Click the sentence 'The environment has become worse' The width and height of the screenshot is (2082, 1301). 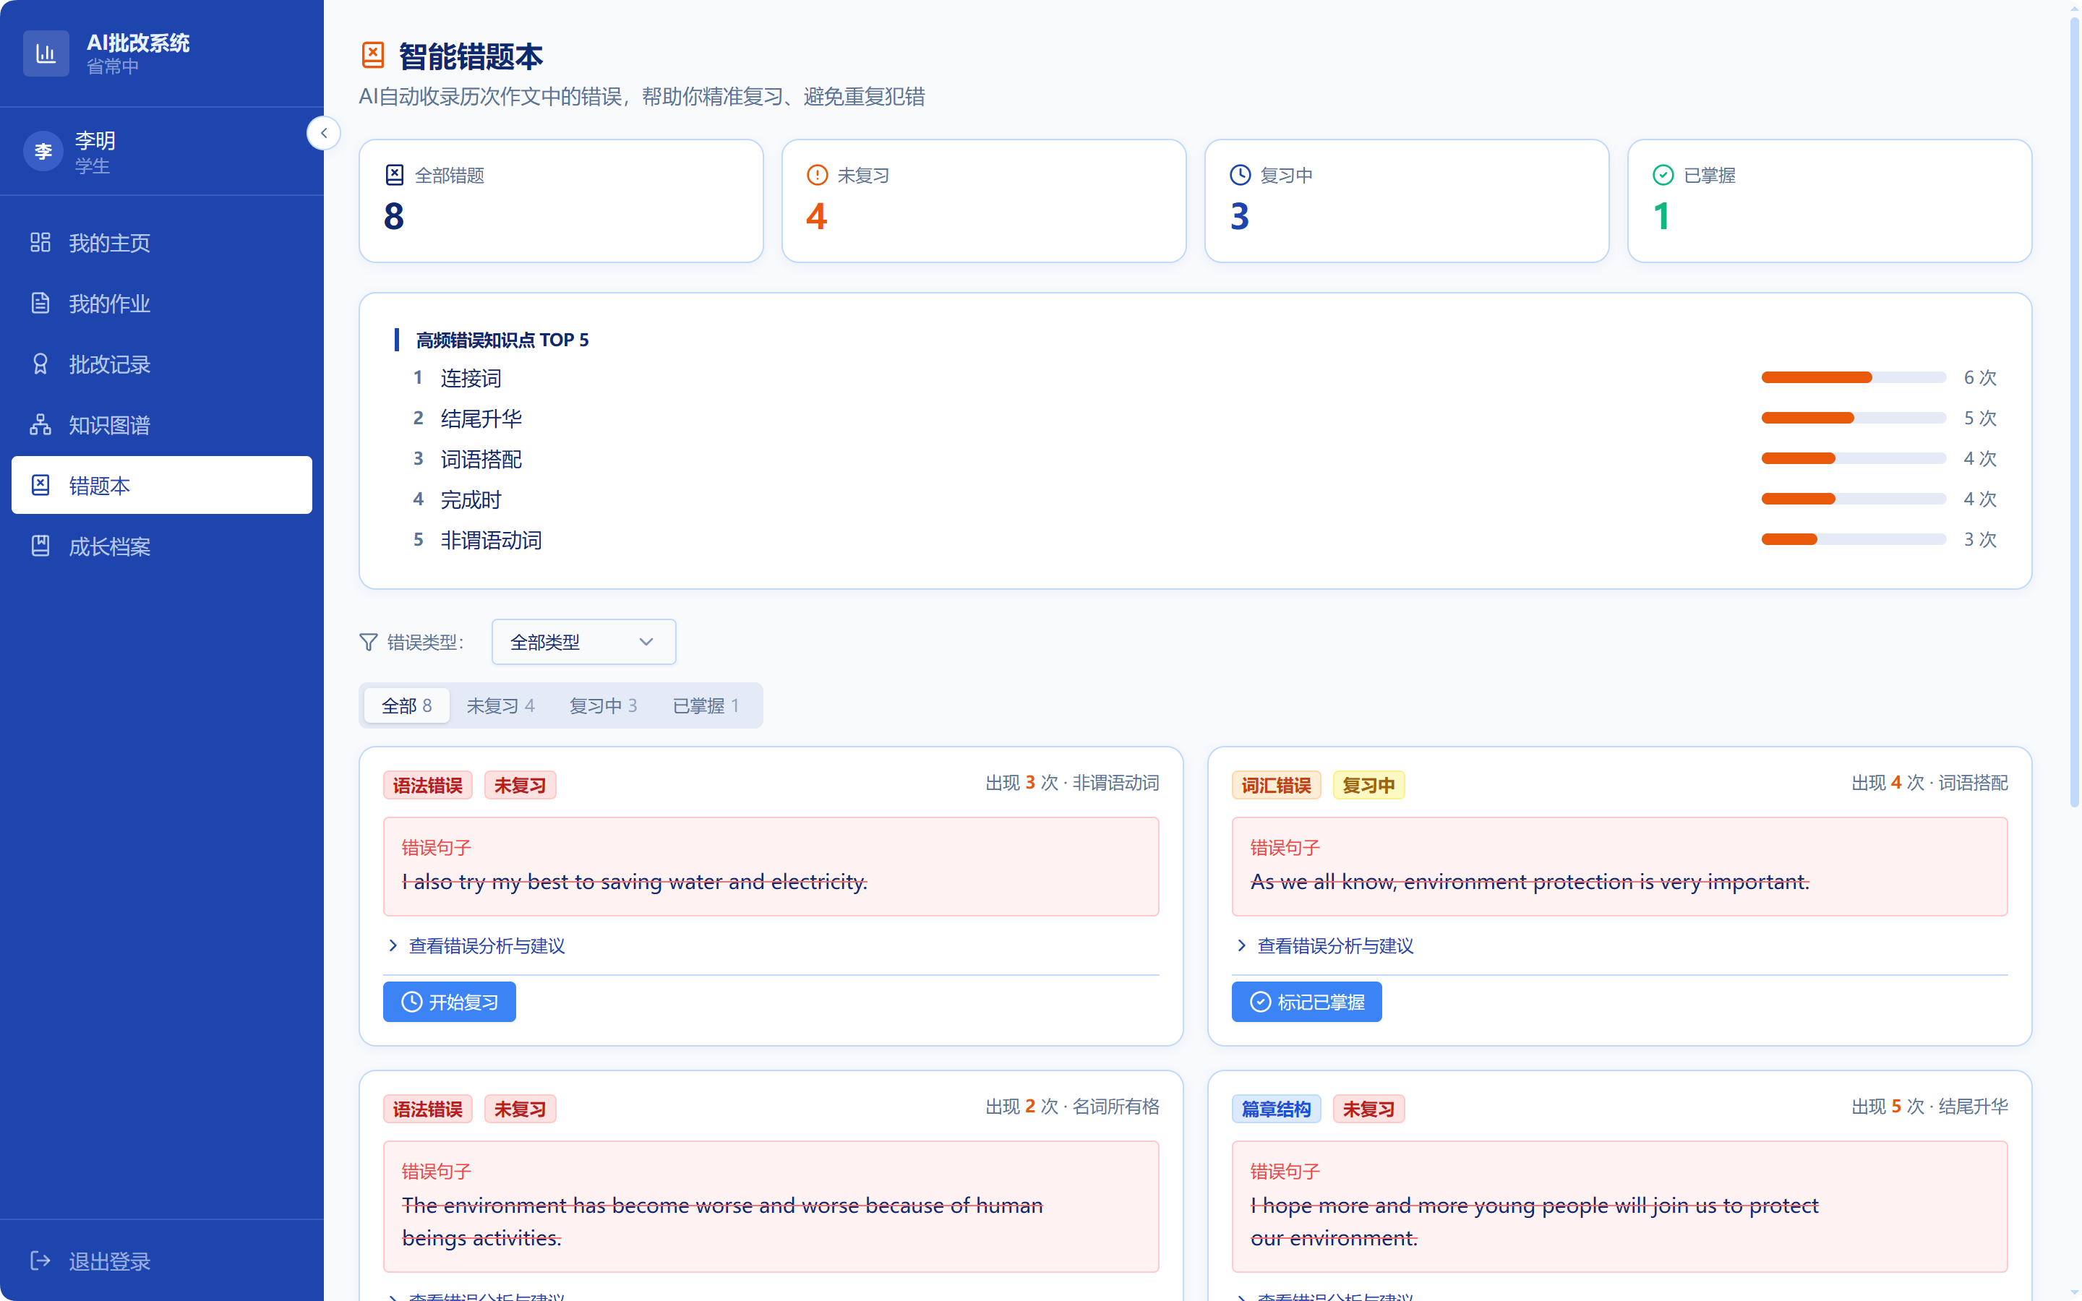(x=723, y=1221)
